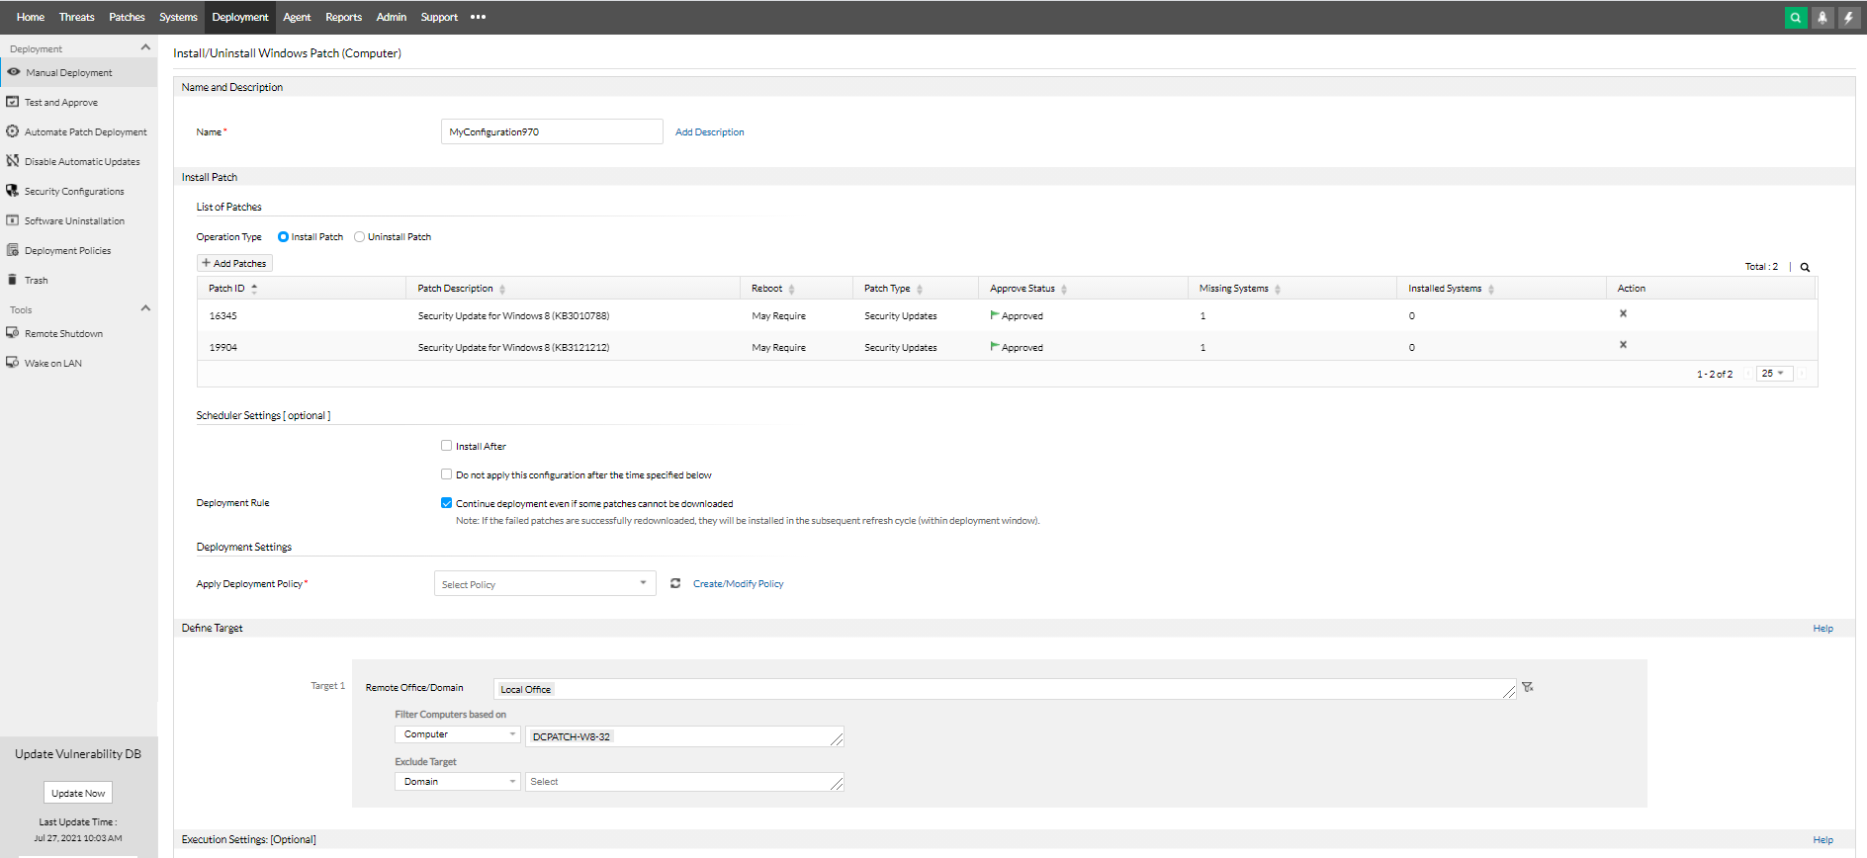Screen dimensions: 1867x858
Task: Enable the Install After checkbox
Action: [447, 446]
